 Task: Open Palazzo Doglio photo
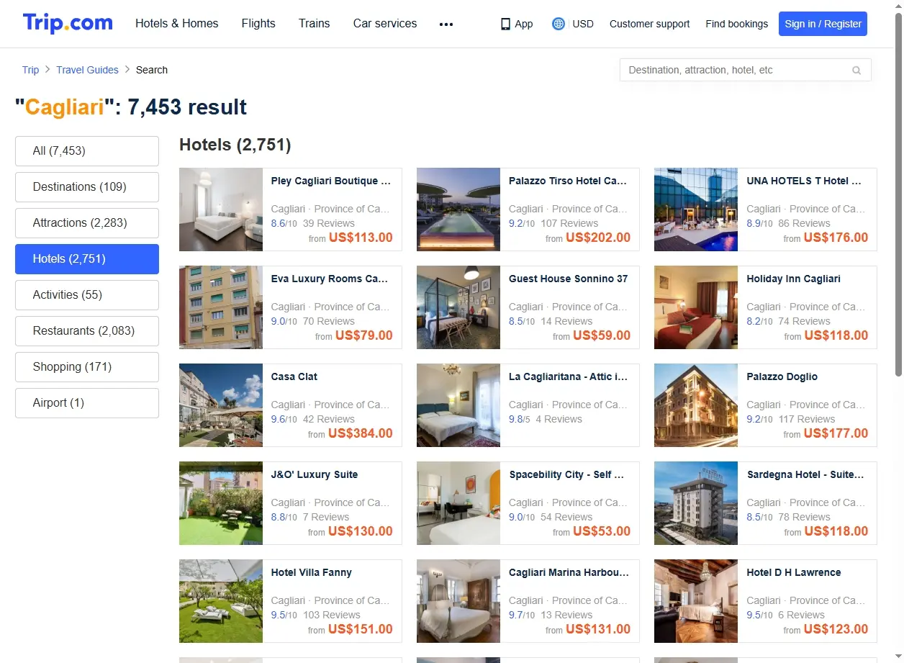point(696,405)
